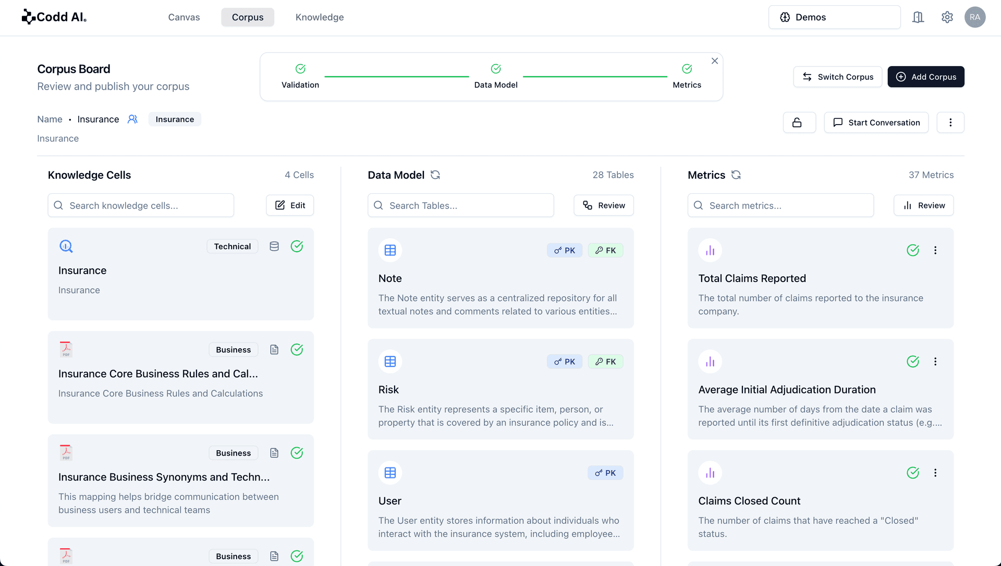Switch to the Canvas tab
Viewport: 1001px width, 566px height.
click(x=184, y=17)
